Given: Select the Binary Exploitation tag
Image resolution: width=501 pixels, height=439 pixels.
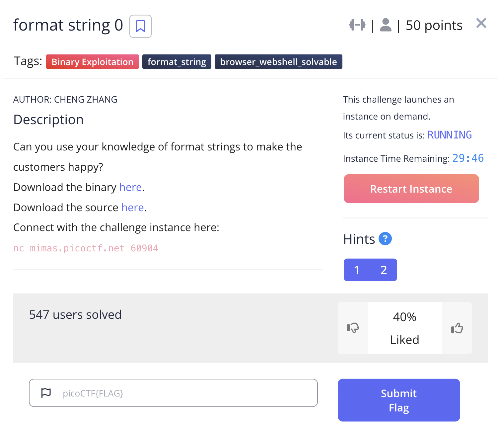Looking at the screenshot, I should click(92, 62).
